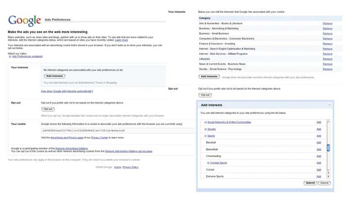Open the Ads Preferences explained link
Screen dimensions: 349x198
(27, 57)
